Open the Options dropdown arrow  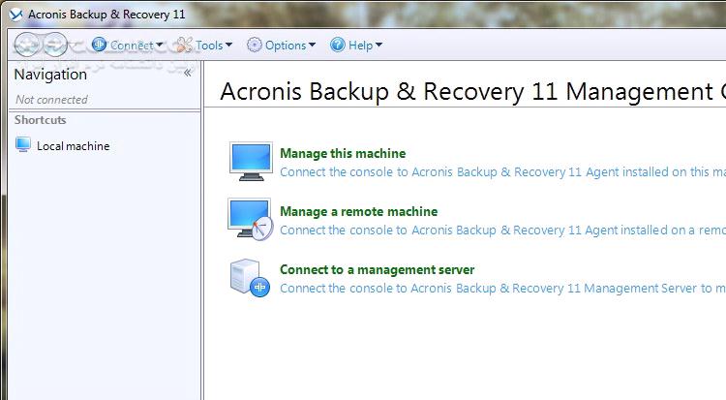coord(312,45)
